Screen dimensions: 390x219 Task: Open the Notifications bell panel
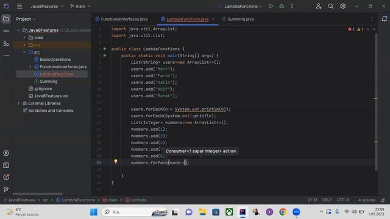pos(385,19)
